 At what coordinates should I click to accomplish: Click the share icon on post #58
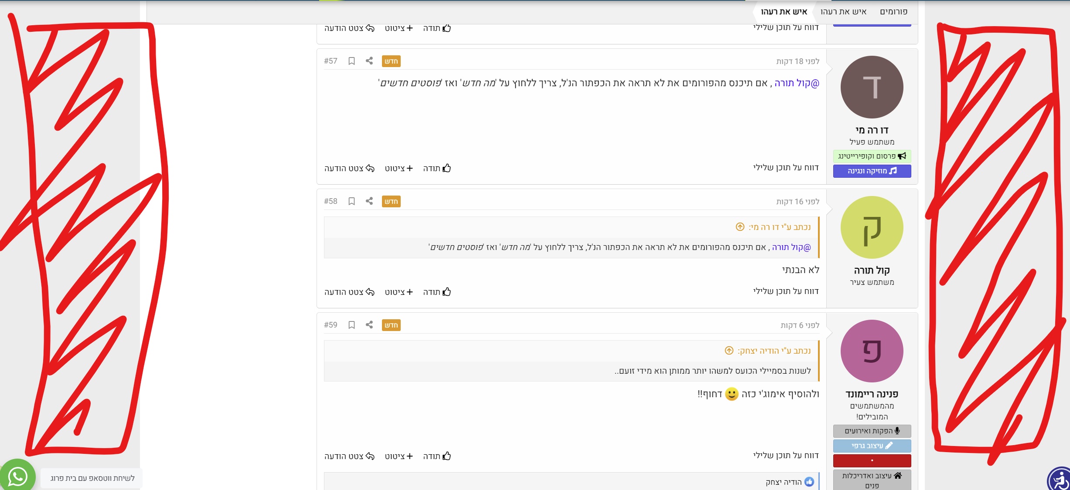click(369, 201)
